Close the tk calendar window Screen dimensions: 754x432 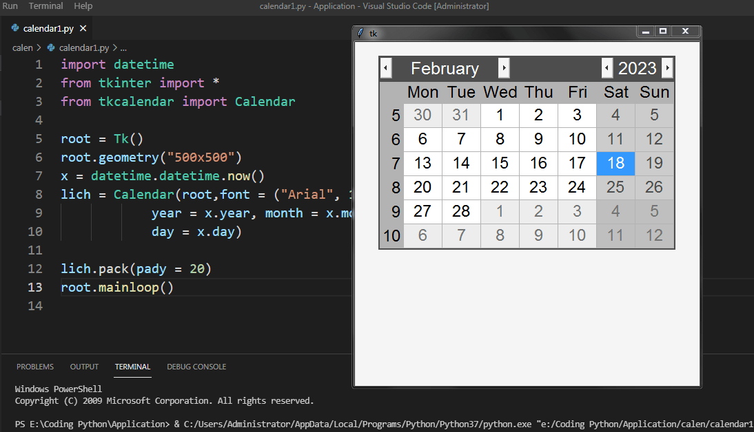pos(685,32)
